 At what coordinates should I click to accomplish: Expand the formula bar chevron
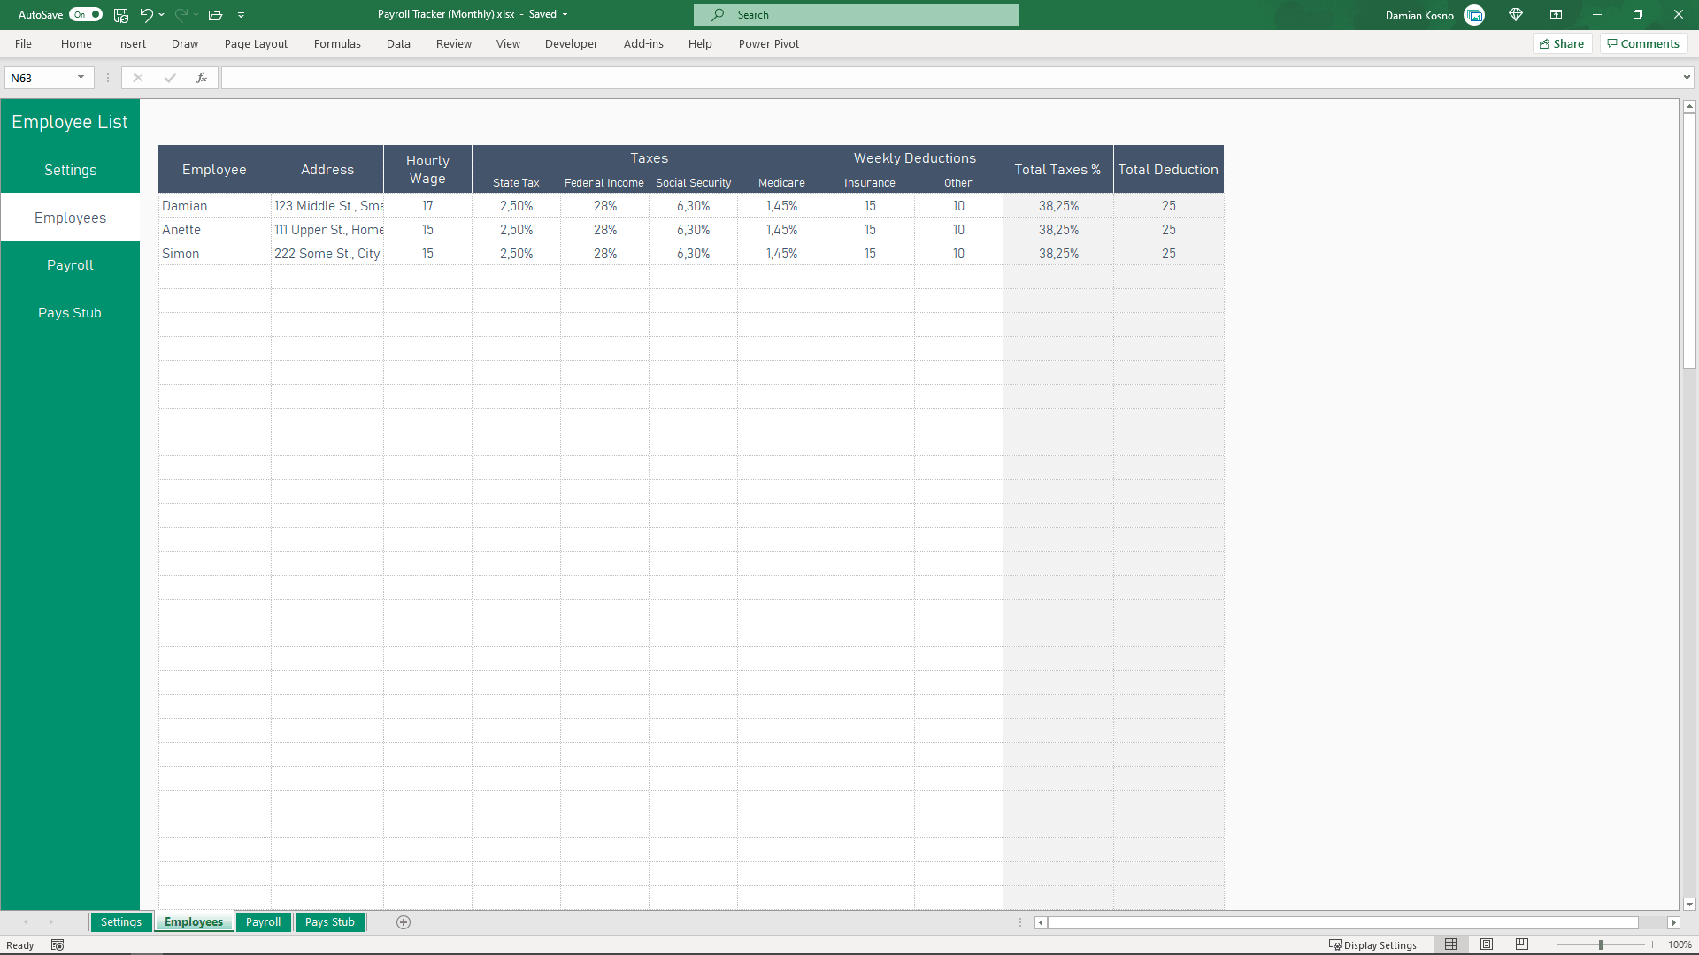pos(1687,78)
